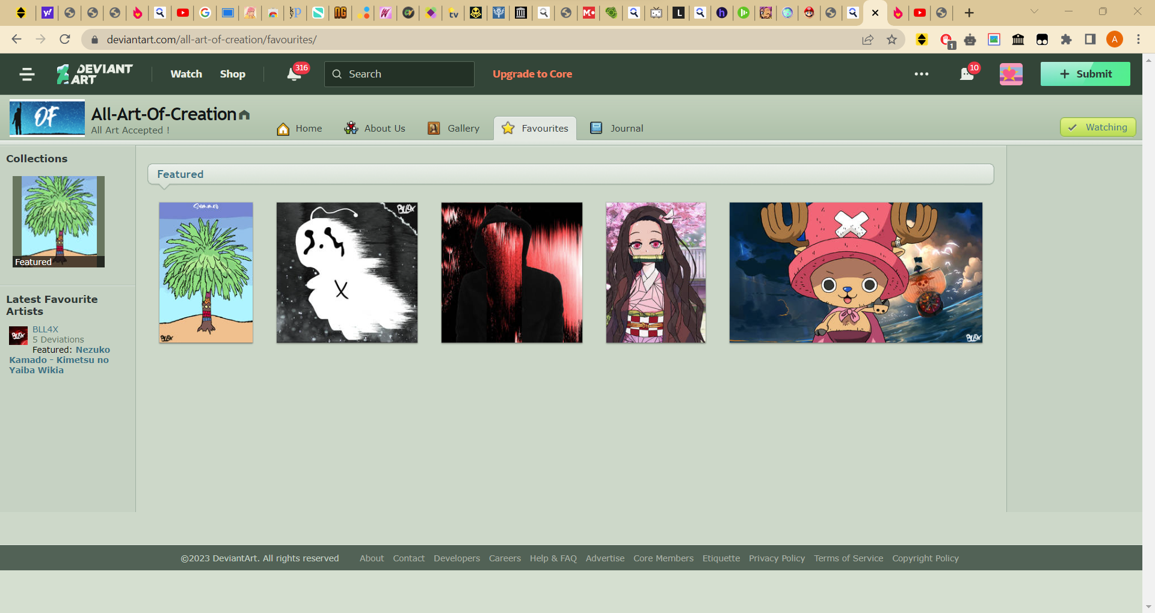
Task: Open the red hooded figure artwork
Action: 511,273
